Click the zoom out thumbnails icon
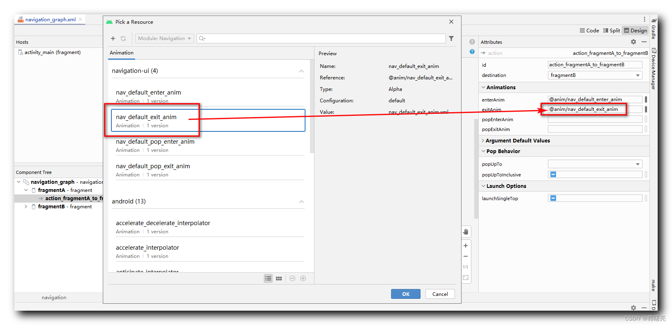Screen dimensions: 672x325 point(292,278)
